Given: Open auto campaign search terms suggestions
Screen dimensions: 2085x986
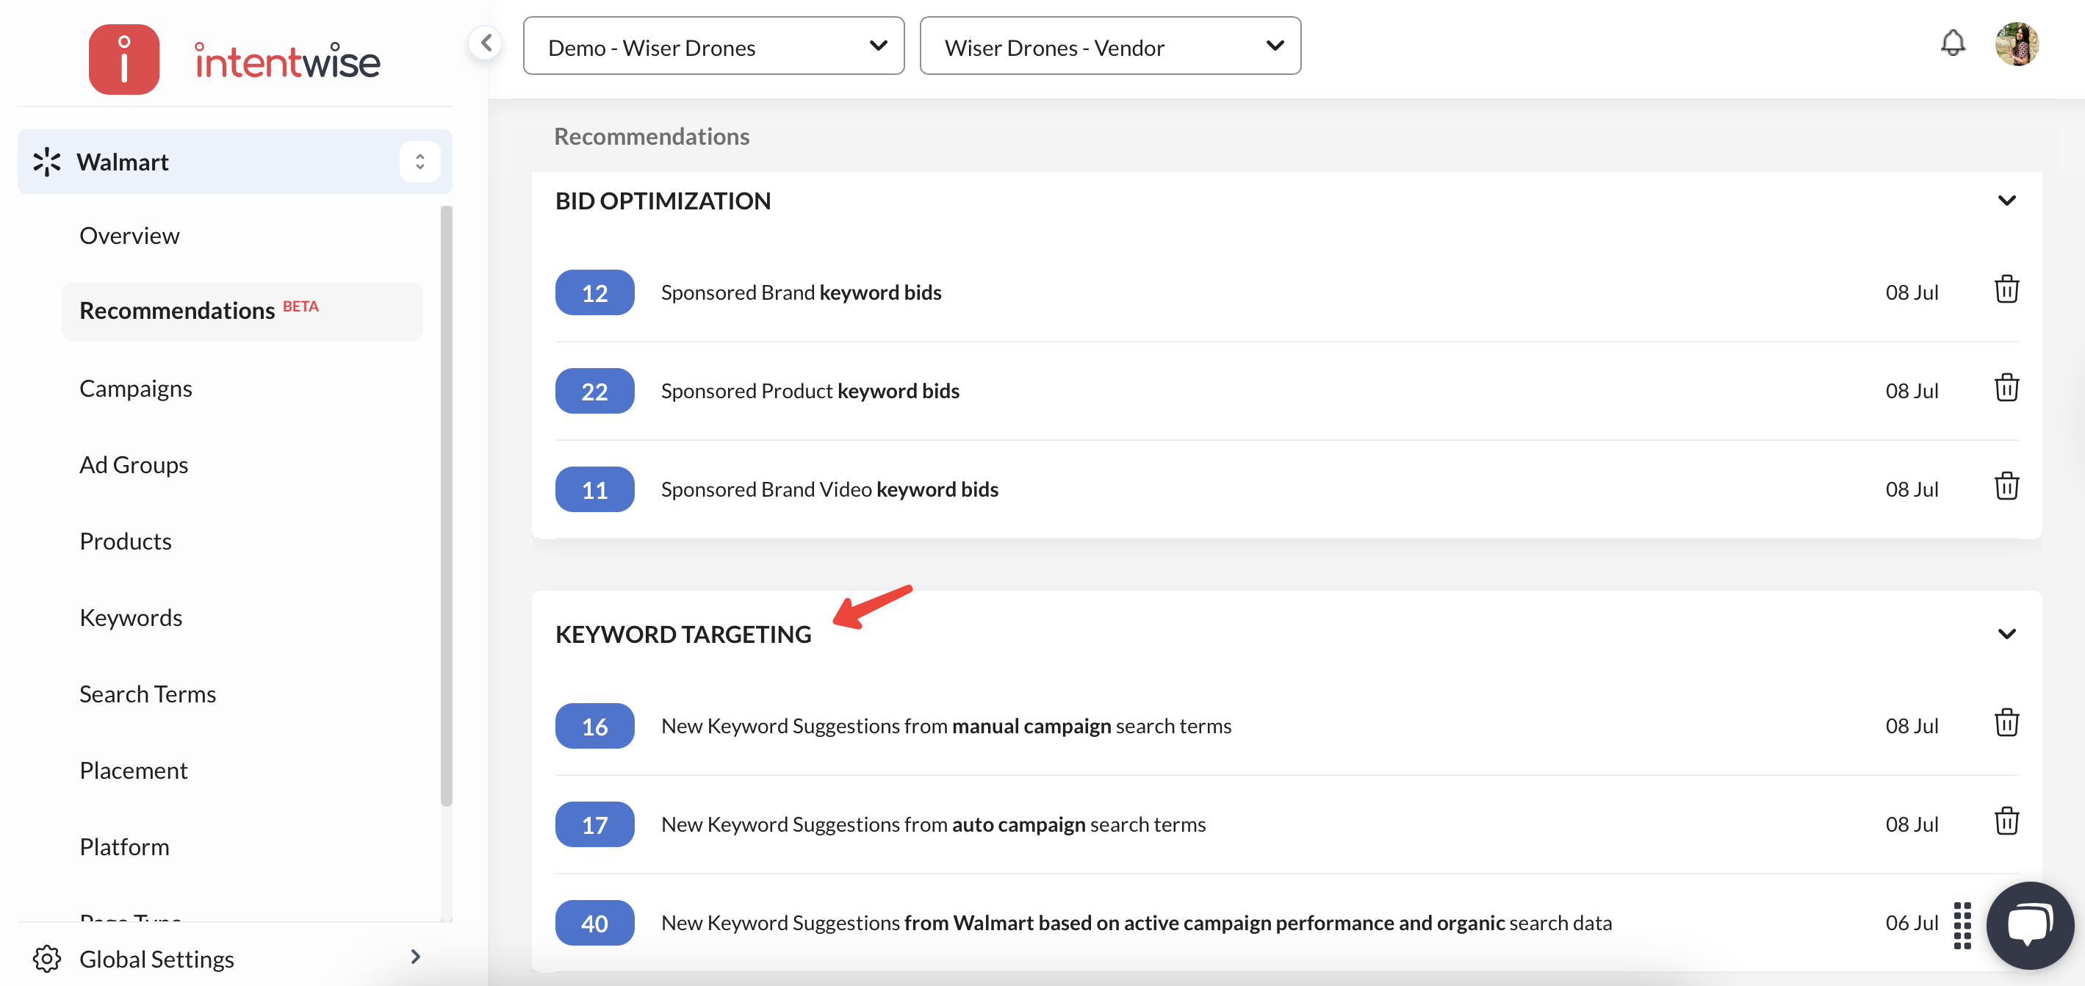Looking at the screenshot, I should tap(932, 824).
